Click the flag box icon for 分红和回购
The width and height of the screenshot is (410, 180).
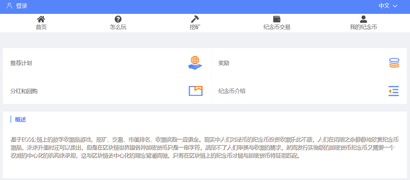click(195, 91)
